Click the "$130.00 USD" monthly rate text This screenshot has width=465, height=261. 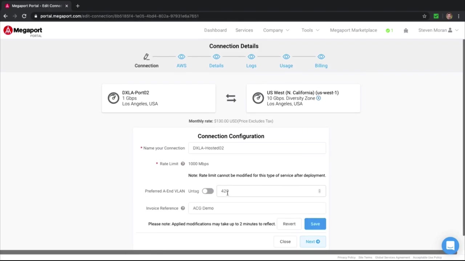pos(225,121)
